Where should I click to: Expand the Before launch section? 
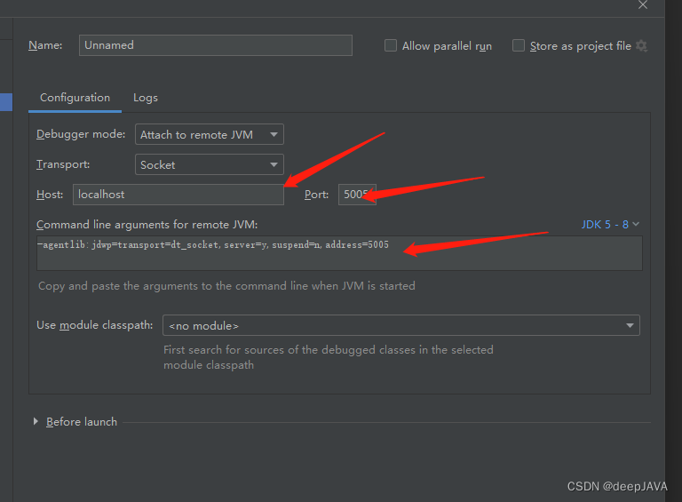(x=36, y=421)
